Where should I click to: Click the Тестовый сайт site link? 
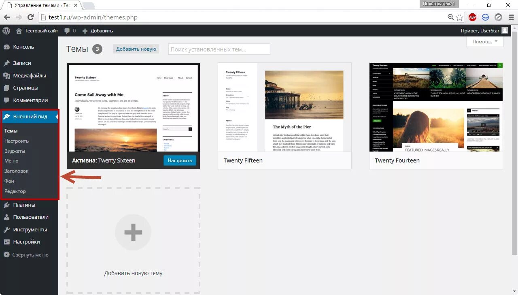(x=41, y=31)
